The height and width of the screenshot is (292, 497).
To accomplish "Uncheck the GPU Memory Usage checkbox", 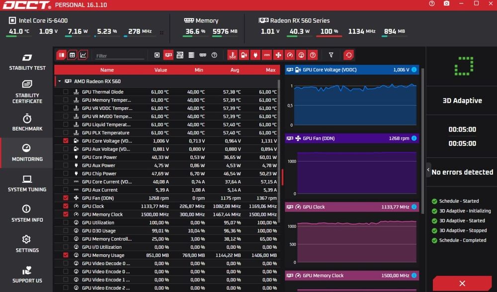I will click(66, 255).
